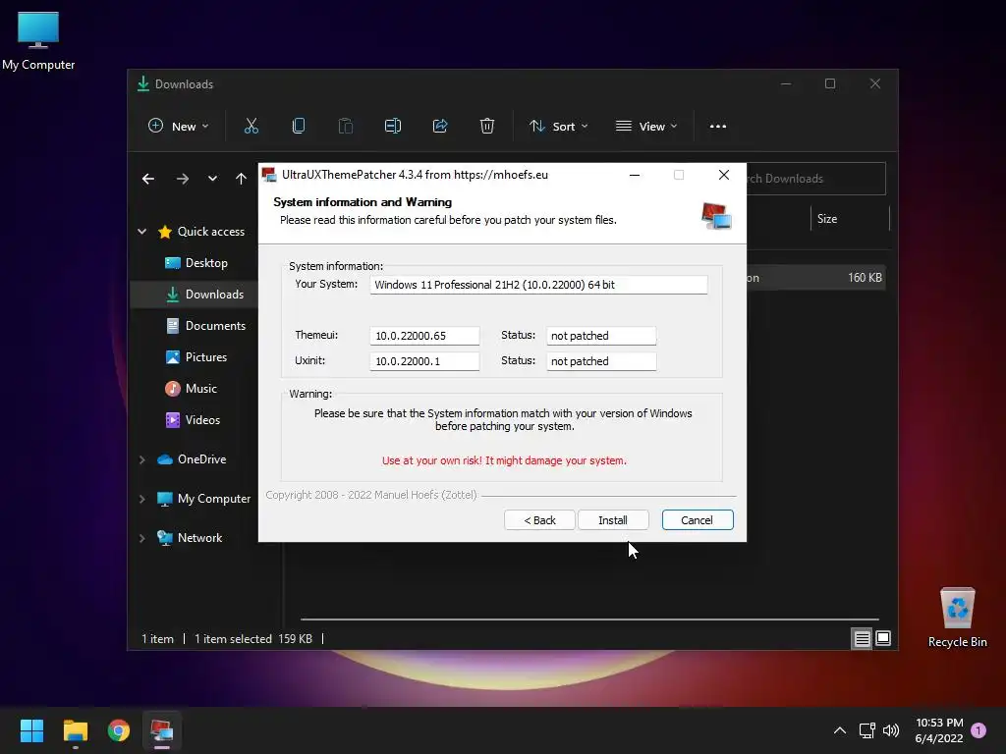Open the View dropdown
The height and width of the screenshot is (754, 1006).
(x=646, y=127)
